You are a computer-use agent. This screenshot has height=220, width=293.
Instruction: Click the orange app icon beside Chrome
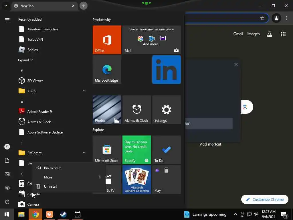point(49,214)
